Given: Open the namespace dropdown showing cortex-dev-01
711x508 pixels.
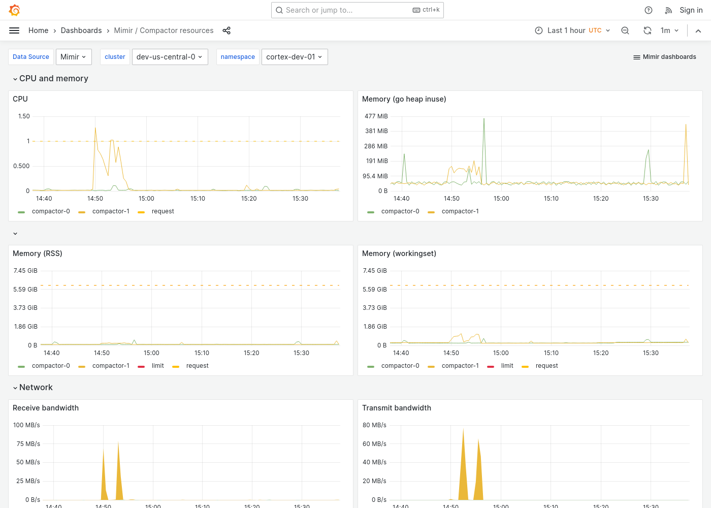Looking at the screenshot, I should (295, 57).
